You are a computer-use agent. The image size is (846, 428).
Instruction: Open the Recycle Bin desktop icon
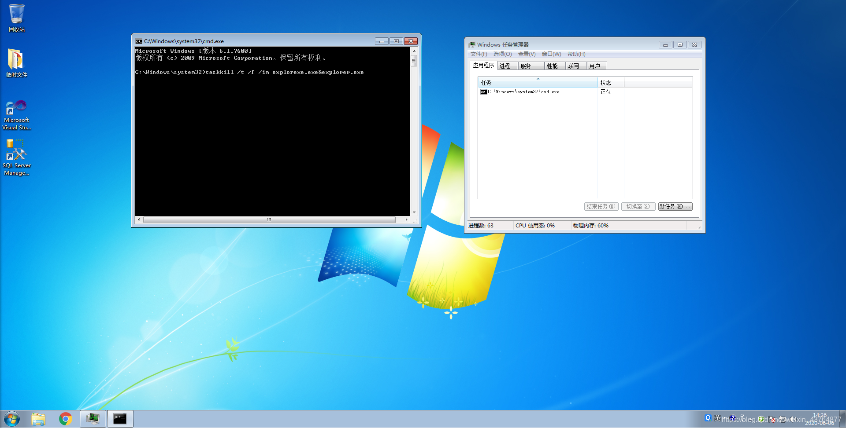tap(17, 18)
